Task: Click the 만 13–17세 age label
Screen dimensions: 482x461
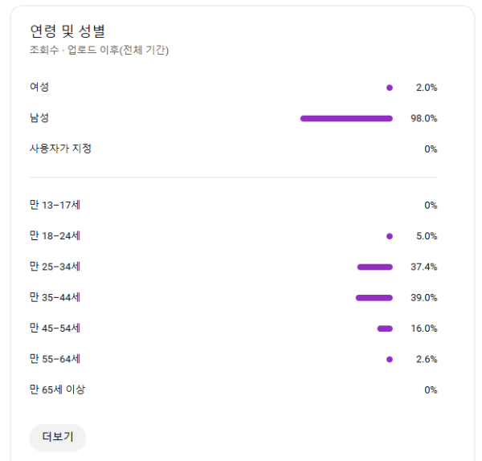Action: [55, 205]
